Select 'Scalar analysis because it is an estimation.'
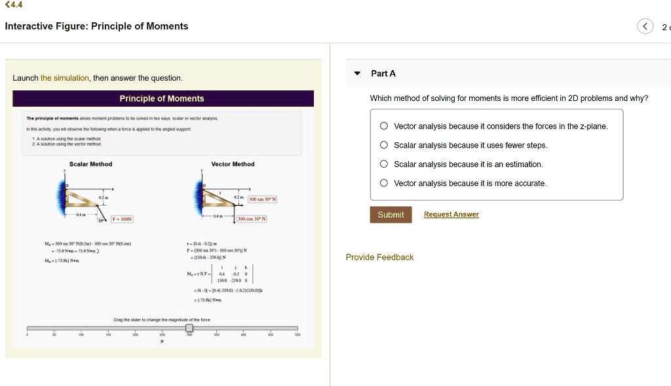The width and height of the screenshot is (671, 386). [x=383, y=164]
